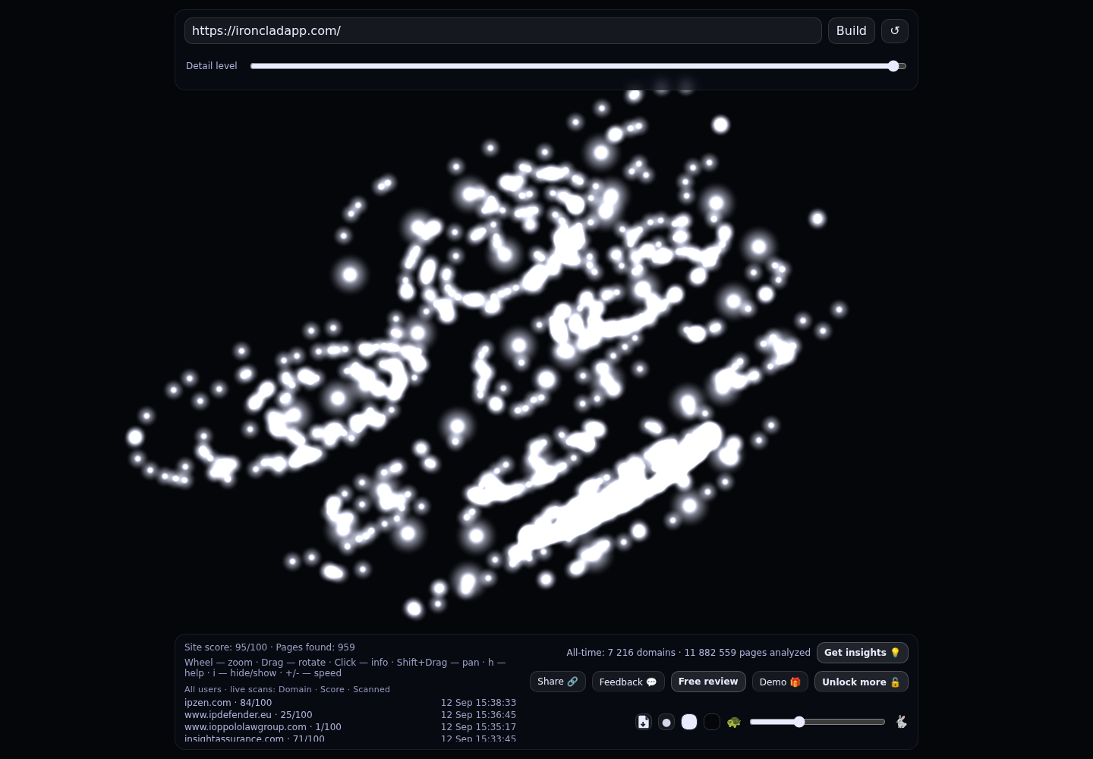
Task: Click the Build button
Action: 852,31
